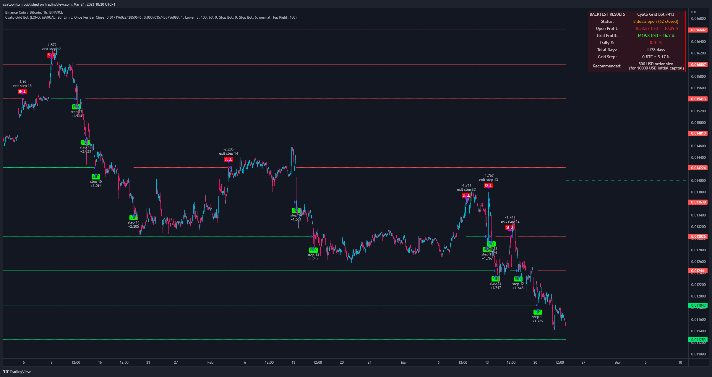
Task: Click the BUY marker for step 14 +1.561
Action: [x=296, y=210]
